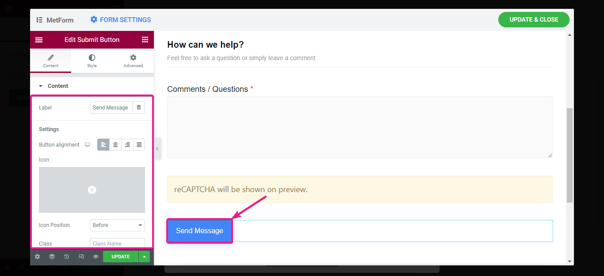Open the History icon
Viewport: 604px width, 276px height.
(x=66, y=257)
